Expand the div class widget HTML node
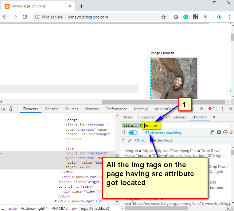Screen dimensions: 234x211 [56, 201]
